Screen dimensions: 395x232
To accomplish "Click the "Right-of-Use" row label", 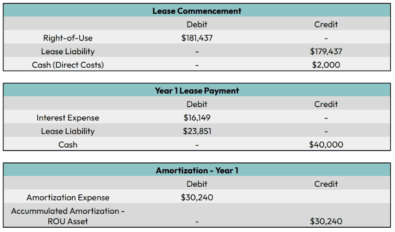I will 68,38.
